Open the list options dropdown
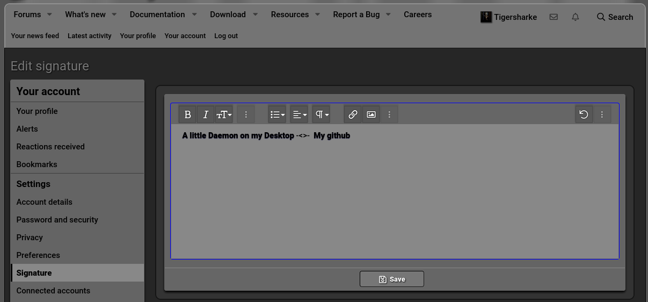648x302 pixels. coord(277,114)
